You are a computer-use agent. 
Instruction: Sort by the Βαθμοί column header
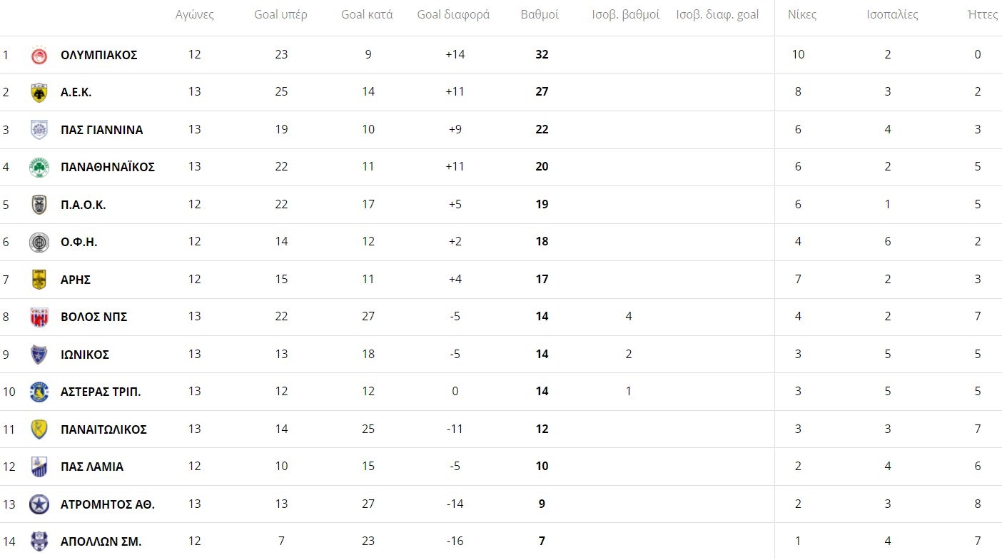tap(540, 14)
